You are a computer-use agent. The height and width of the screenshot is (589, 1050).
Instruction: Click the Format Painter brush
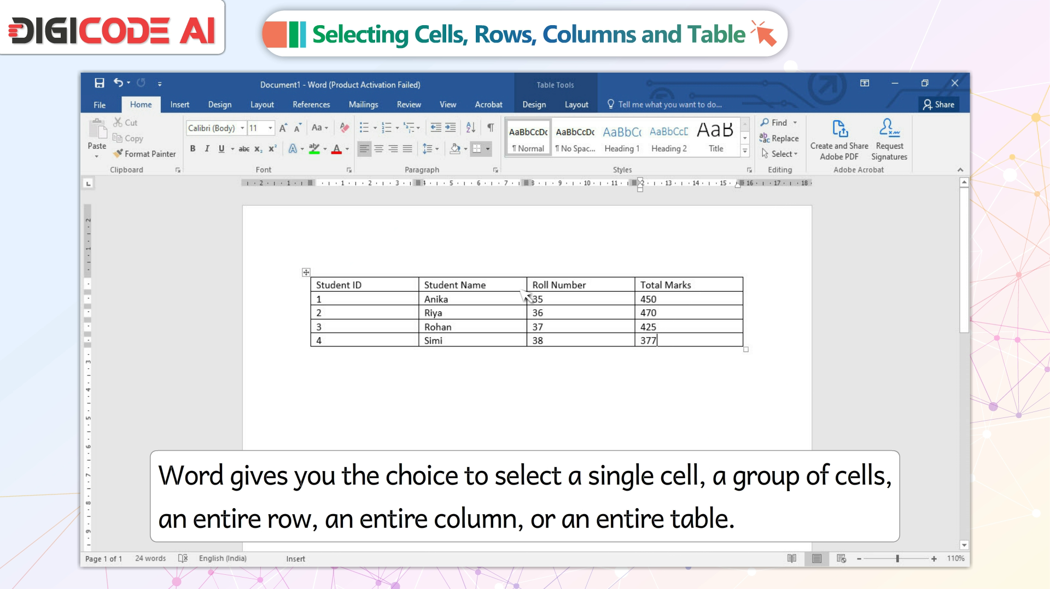144,154
